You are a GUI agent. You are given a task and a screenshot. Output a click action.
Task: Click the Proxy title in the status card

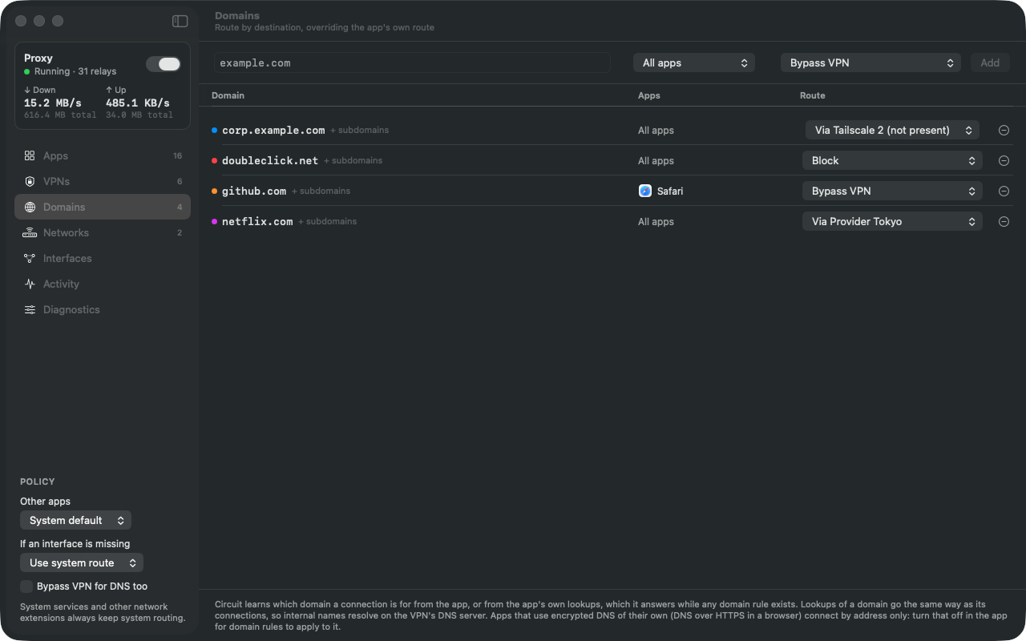[x=38, y=58]
